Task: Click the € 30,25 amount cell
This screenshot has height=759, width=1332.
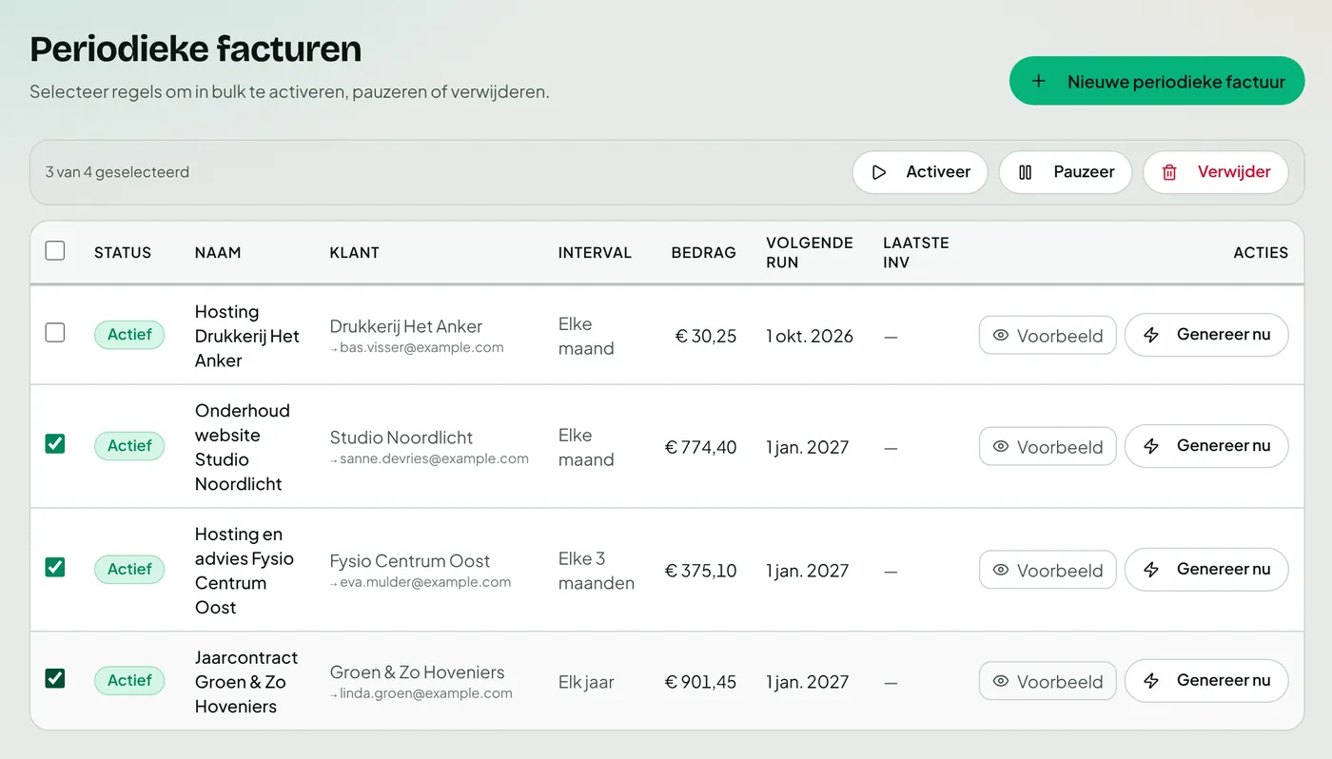Action: 705,336
